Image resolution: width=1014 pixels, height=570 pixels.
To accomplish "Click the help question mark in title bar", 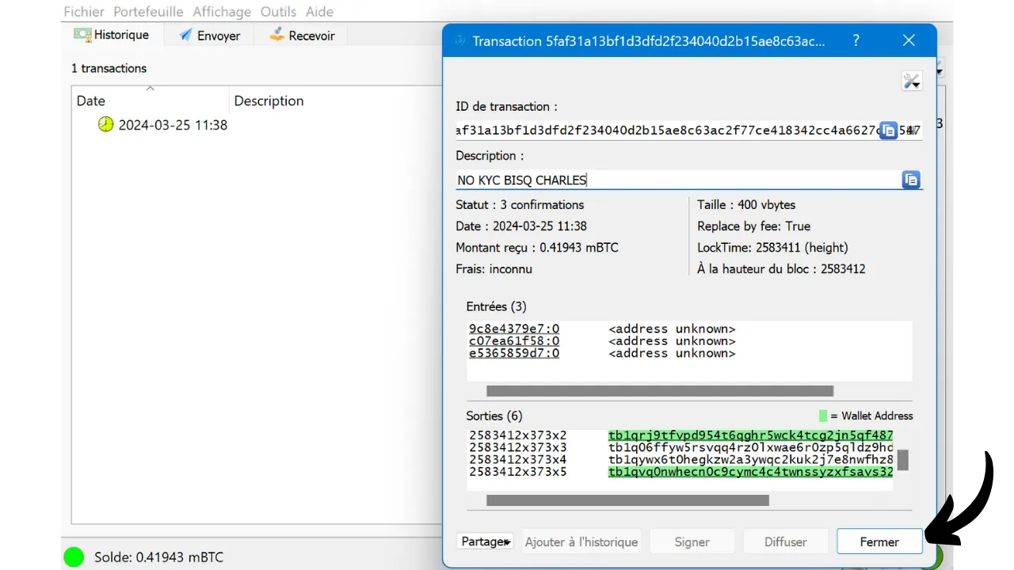I will [856, 40].
